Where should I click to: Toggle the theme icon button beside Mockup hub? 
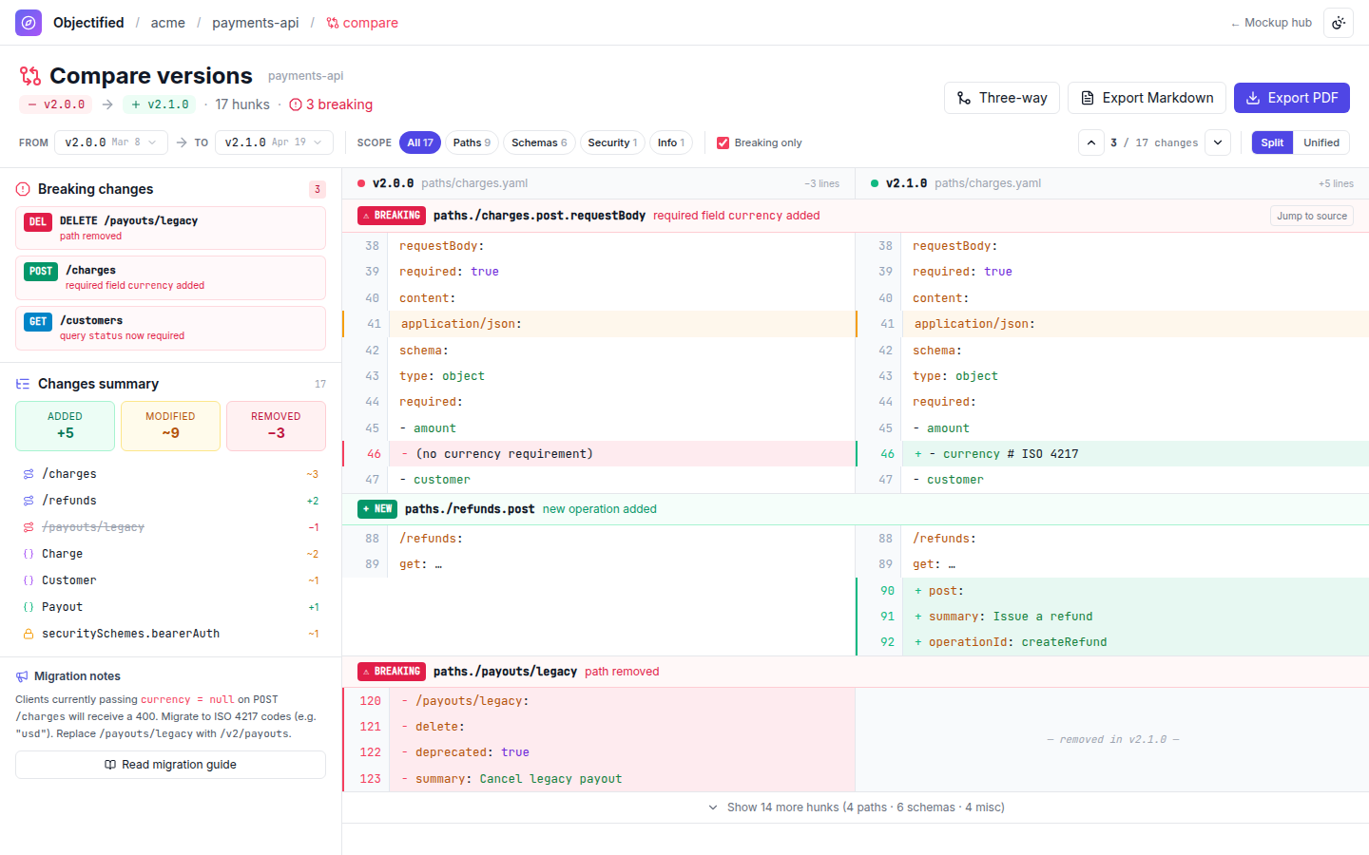[x=1339, y=23]
